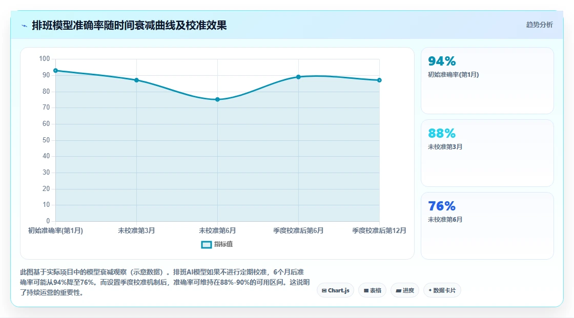
Task: Click the 指标值 legend label
Action: 223,244
